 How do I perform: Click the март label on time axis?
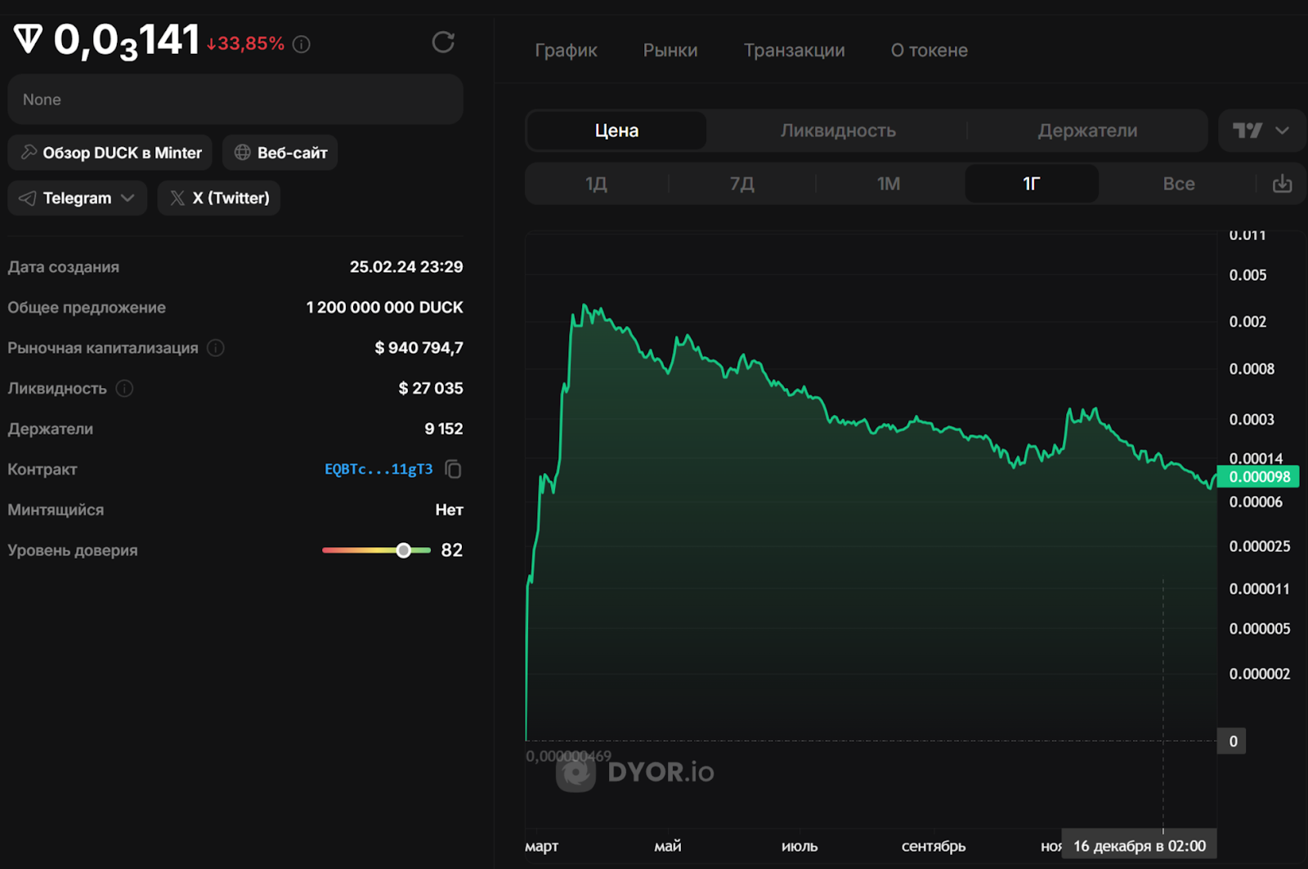tap(541, 846)
